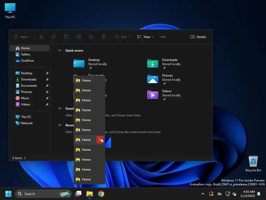Viewport: 266px width, 200px height.
Task: Click the pin icon beside sidebar Videos
Action: (47, 104)
